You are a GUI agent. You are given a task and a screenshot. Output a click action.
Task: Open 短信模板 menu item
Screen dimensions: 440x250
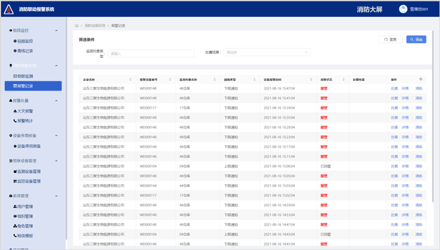click(23, 236)
